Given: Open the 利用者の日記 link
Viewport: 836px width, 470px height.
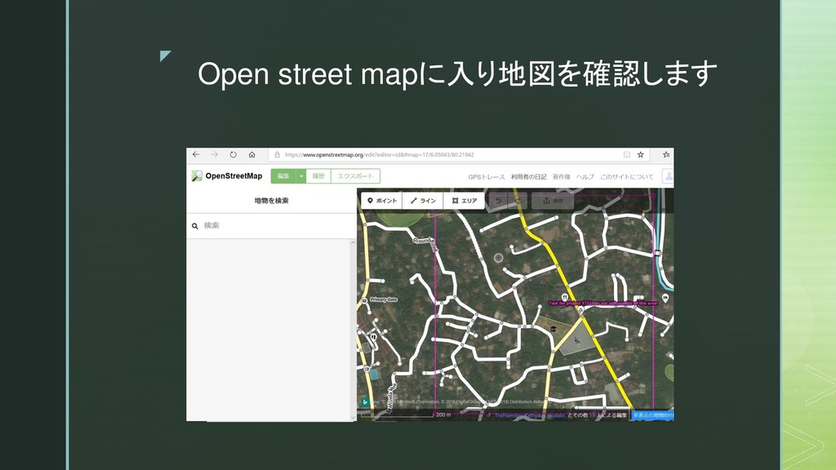Looking at the screenshot, I should click(528, 177).
